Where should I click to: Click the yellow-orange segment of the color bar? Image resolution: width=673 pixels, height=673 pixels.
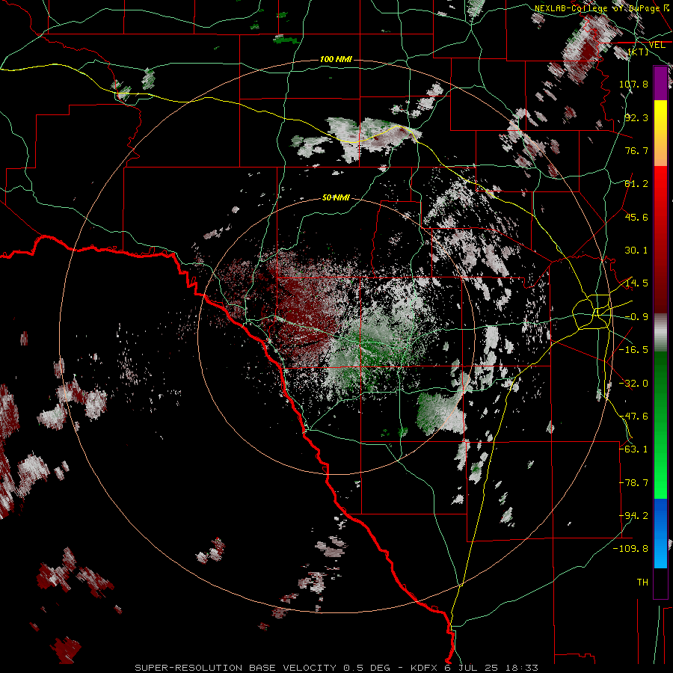[660, 133]
